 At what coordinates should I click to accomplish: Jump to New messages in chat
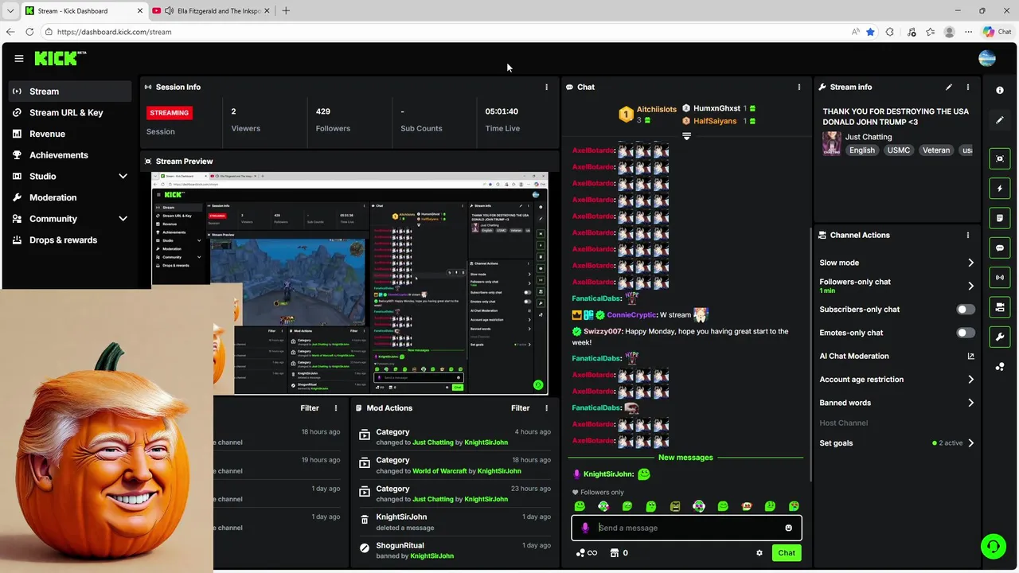[x=685, y=458]
